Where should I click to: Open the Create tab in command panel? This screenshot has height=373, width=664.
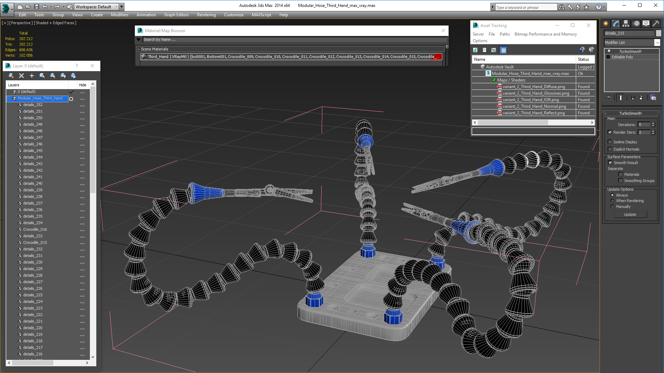(606, 23)
